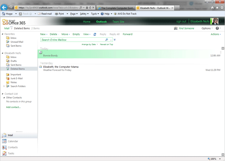Uncheck the Bonnie Bondy message checkbox
This screenshot has height=161, width=225.
[x=41, y=52]
